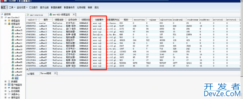The height and width of the screenshot is (99, 243).
Task: Select ncMem04 in the thread tree
Action: [18, 65]
